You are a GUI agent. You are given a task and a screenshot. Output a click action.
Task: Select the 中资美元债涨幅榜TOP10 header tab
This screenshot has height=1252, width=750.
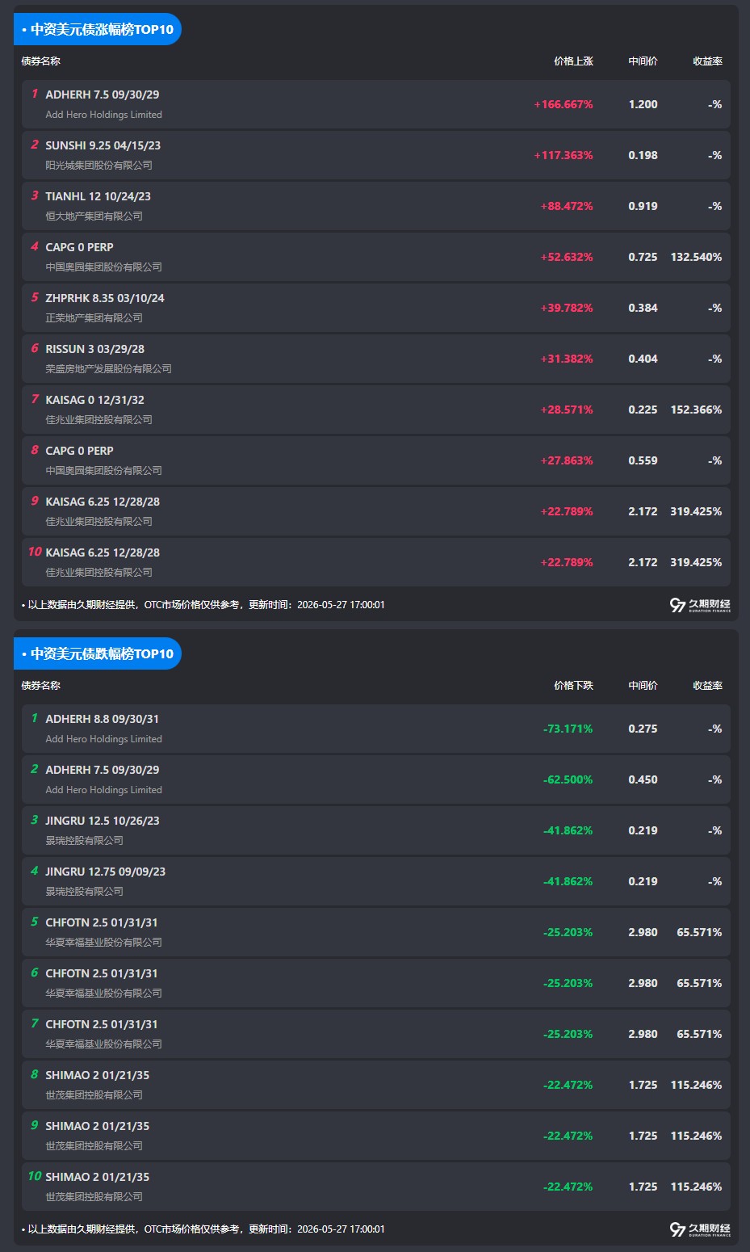[x=98, y=29]
